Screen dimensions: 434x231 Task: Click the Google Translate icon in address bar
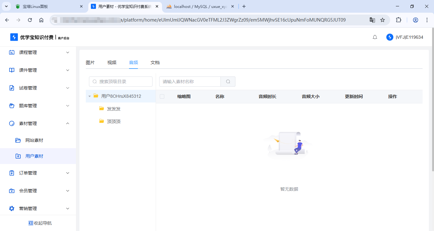(x=372, y=20)
